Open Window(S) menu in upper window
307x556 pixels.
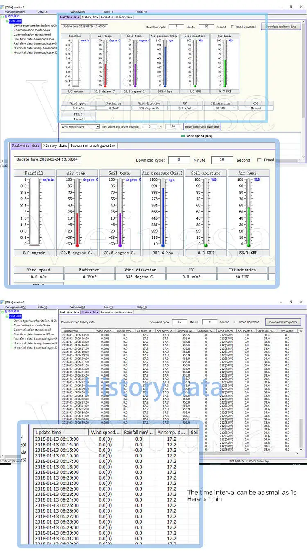[78, 12]
